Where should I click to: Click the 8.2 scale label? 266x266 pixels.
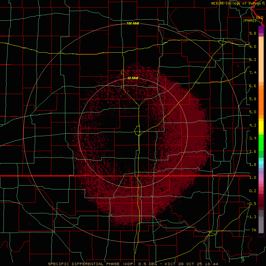253,59
